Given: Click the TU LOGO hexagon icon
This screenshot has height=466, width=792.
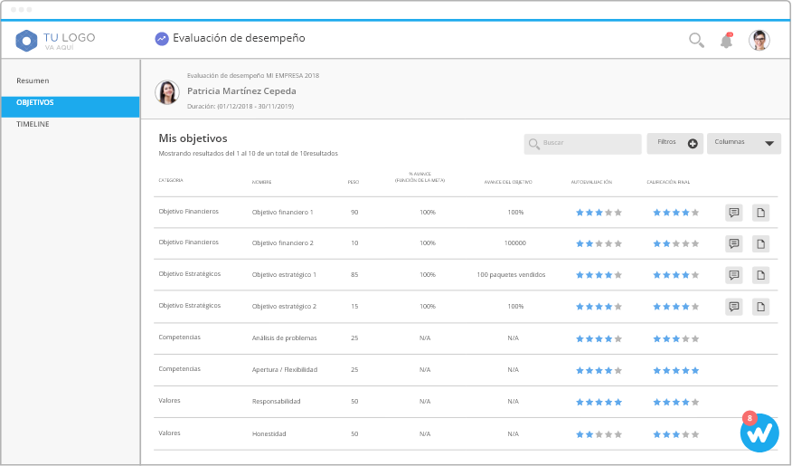Looking at the screenshot, I should pos(27,41).
